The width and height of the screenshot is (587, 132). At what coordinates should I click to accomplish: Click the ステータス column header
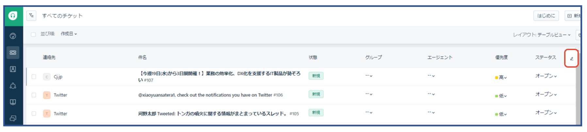tap(546, 57)
